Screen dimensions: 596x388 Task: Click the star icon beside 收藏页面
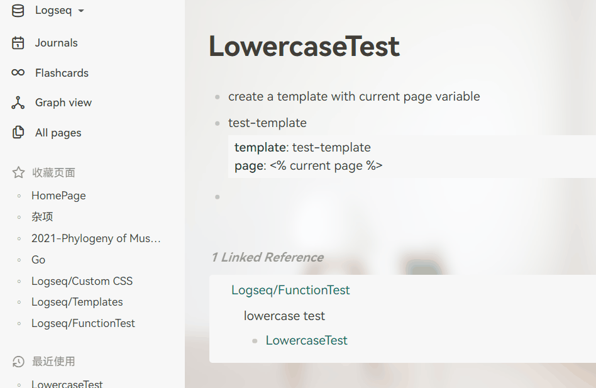tap(18, 172)
